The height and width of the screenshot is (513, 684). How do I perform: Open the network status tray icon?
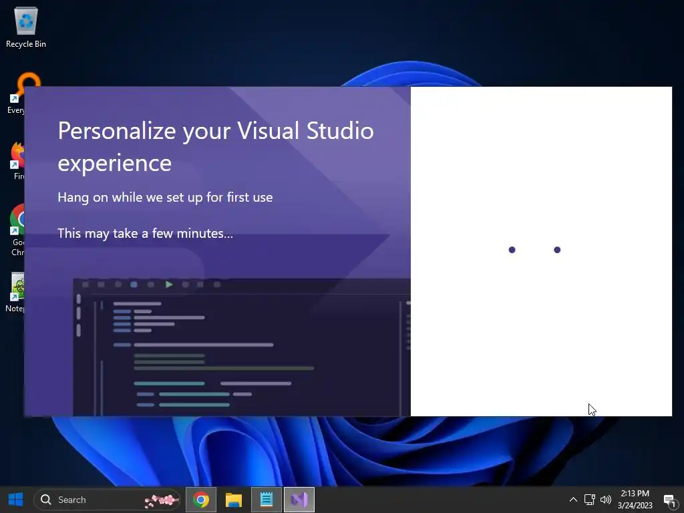tap(589, 500)
